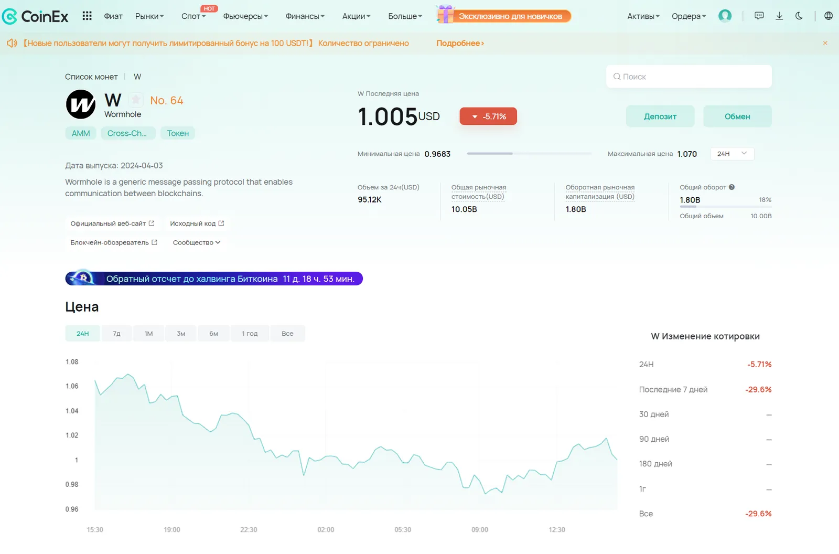
Task: Click the announcement speaker icon
Action: pyautogui.click(x=12, y=43)
